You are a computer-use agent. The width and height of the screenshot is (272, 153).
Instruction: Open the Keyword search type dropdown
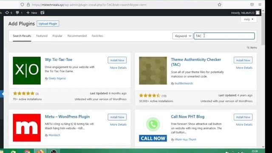pos(182,36)
